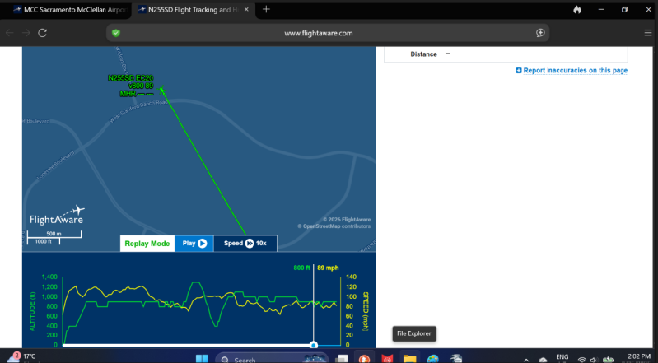Click the 800 ft altitude readout
This screenshot has height=363, width=658.
pyautogui.click(x=301, y=268)
